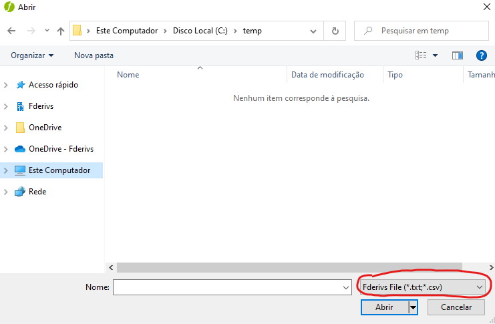Click the view layout icon

[x=421, y=55]
